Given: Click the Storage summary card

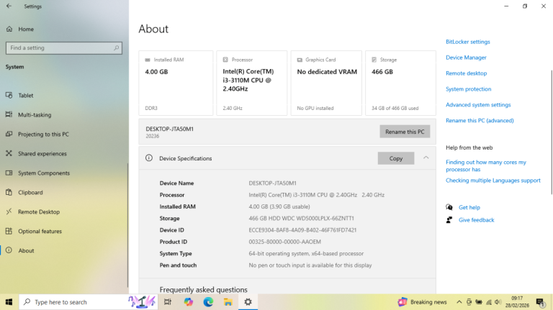Looking at the screenshot, I should [400, 83].
